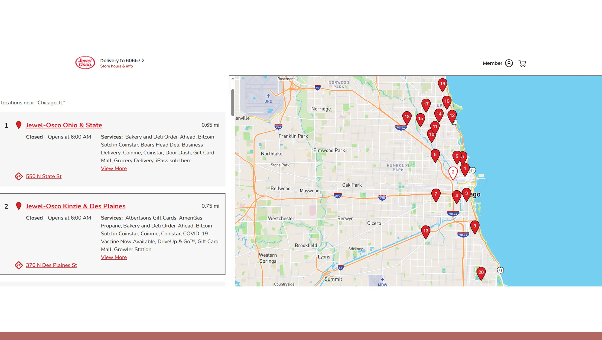
Task: Click the directions icon beside 550 N State St
Action: (19, 176)
